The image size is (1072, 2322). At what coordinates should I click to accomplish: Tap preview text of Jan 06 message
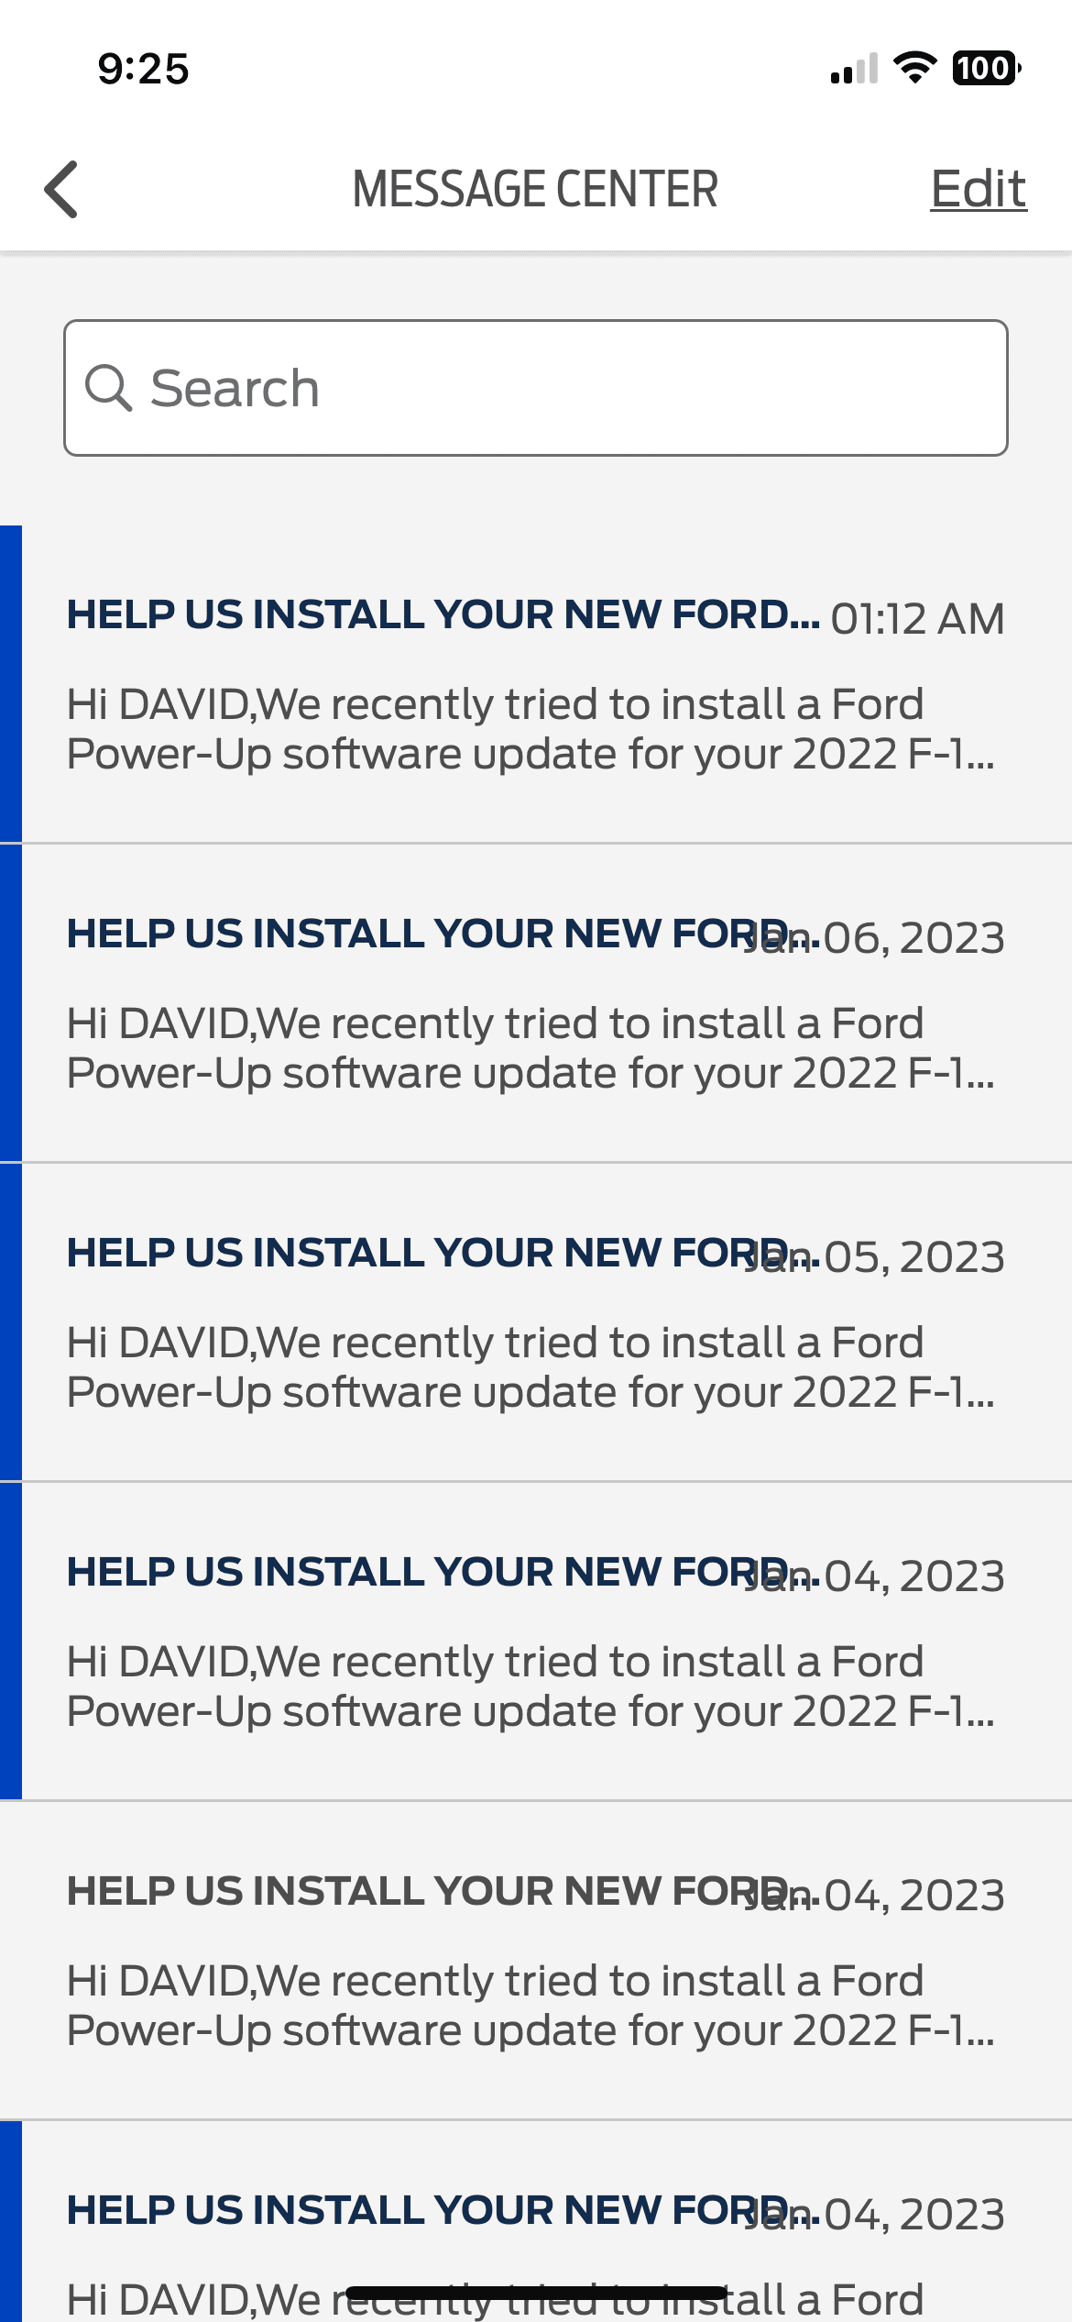click(530, 1047)
